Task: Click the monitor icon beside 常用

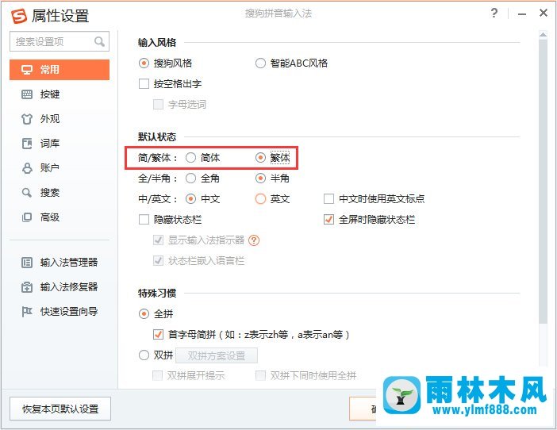Action: [x=27, y=70]
